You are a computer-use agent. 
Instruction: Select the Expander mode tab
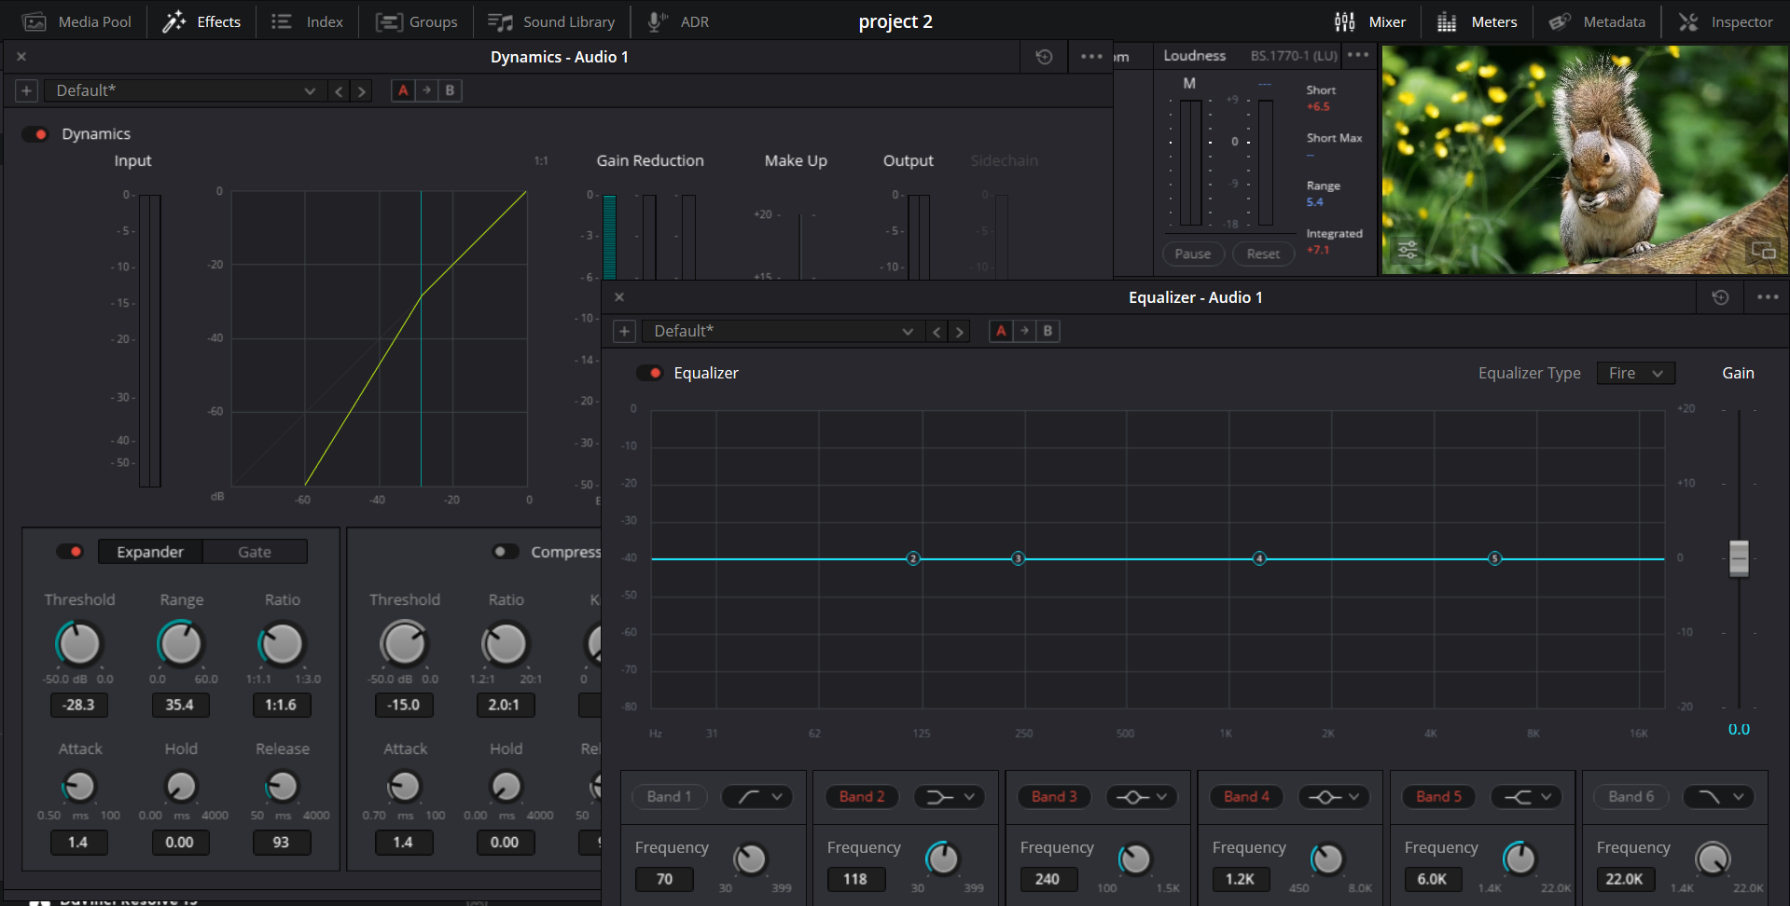[x=150, y=552]
